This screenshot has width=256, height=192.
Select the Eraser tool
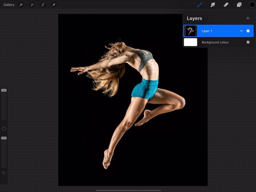pos(226,5)
